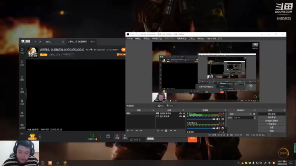Open History in the Douyu sidebar
This screenshot has height=166, width=296.
(22, 63)
